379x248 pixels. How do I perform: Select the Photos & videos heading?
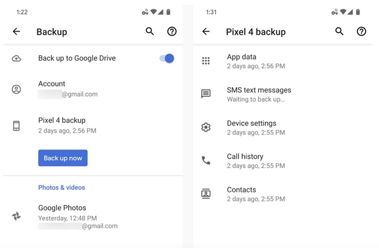pos(62,187)
